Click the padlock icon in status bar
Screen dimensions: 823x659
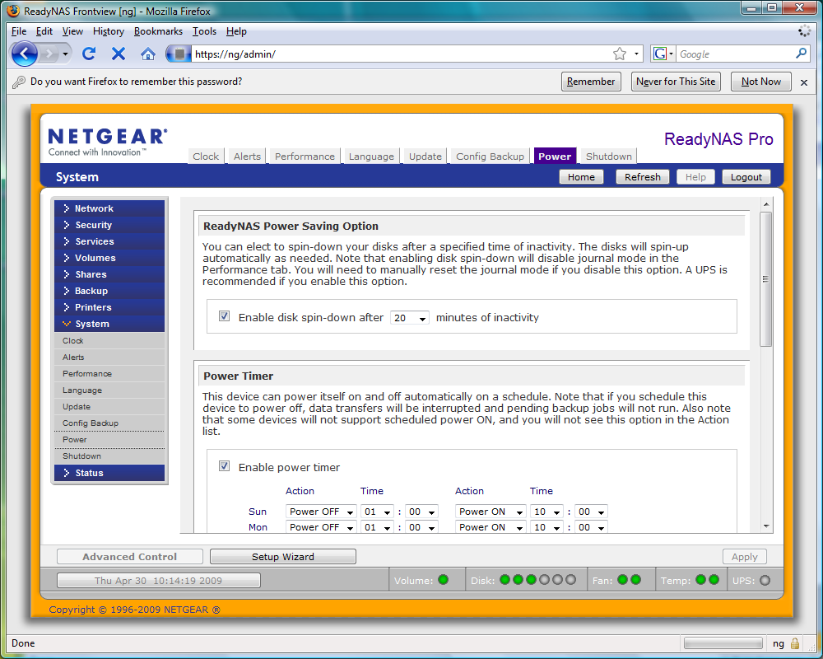pyautogui.click(x=795, y=643)
